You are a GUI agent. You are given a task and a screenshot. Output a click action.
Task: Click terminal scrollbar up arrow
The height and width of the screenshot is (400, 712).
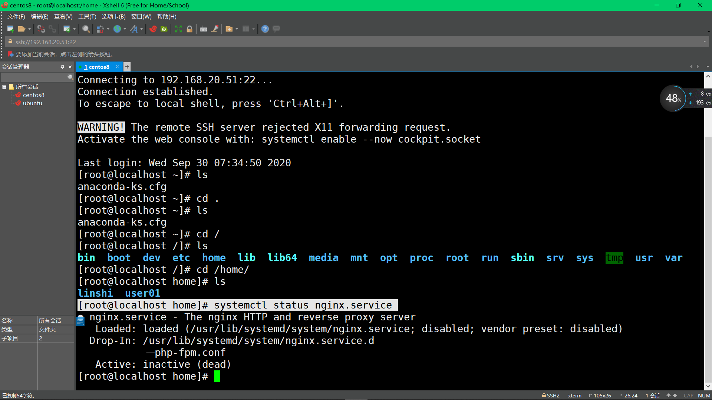click(708, 76)
